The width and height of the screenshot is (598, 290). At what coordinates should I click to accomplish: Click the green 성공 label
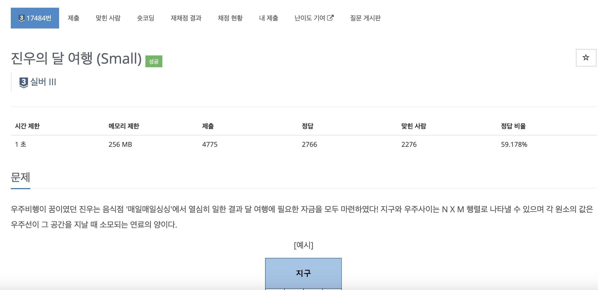click(154, 61)
